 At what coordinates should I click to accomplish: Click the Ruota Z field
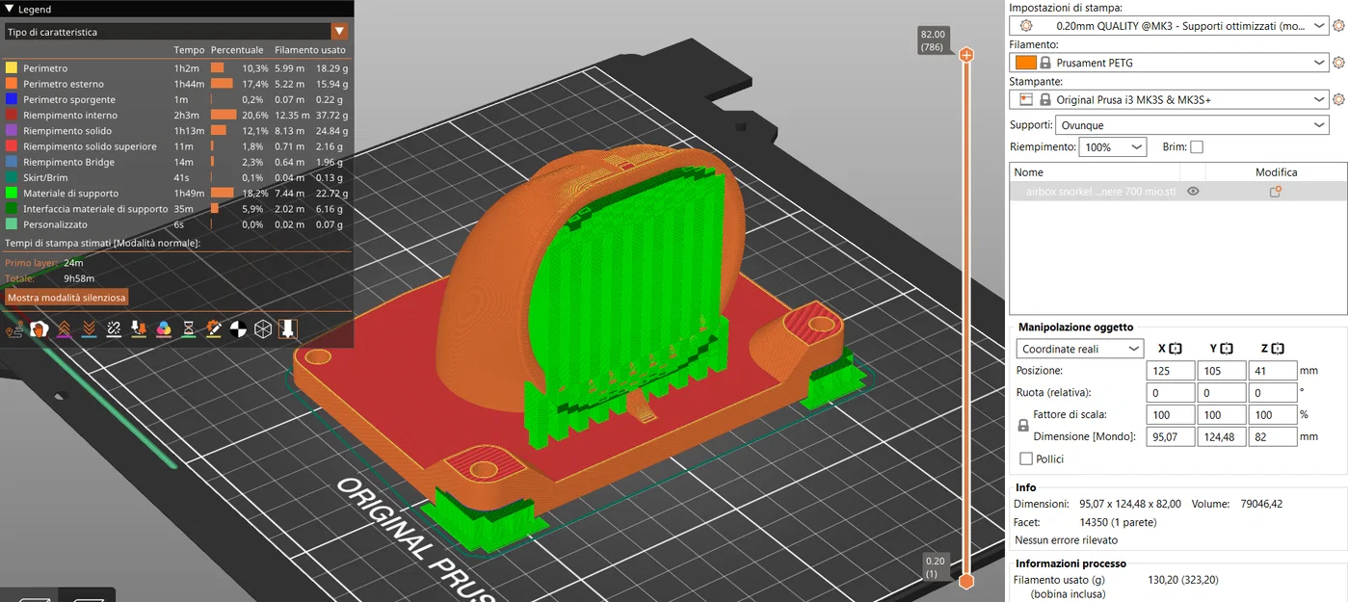(1273, 393)
